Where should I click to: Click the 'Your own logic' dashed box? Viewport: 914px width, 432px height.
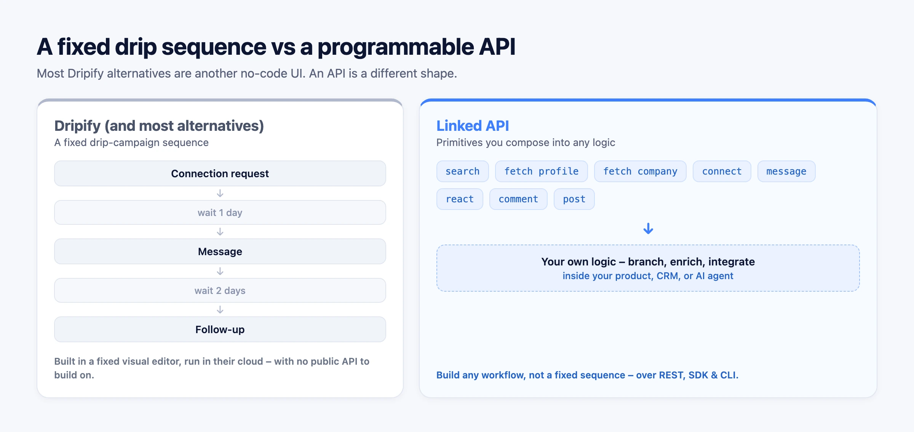point(648,268)
